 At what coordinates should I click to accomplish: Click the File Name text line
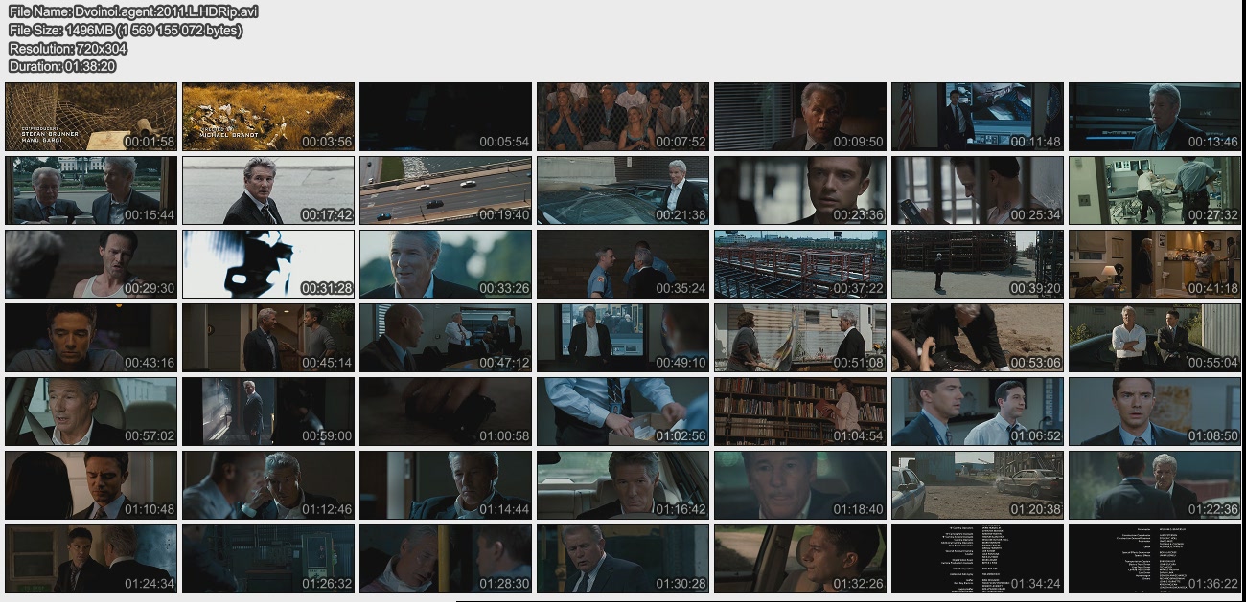tap(133, 11)
